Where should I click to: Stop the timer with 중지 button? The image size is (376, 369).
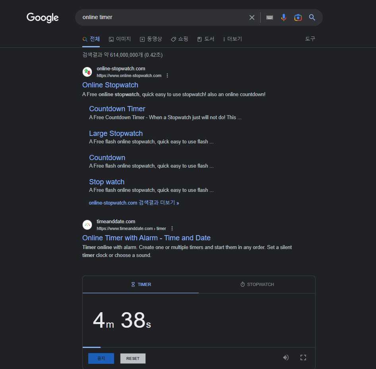pos(101,358)
